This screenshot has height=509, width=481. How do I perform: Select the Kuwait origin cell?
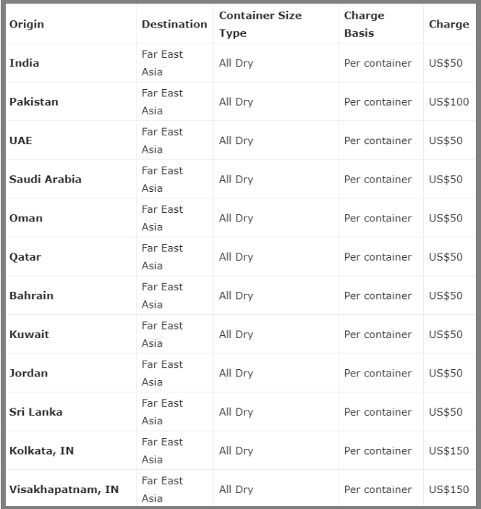coord(29,335)
